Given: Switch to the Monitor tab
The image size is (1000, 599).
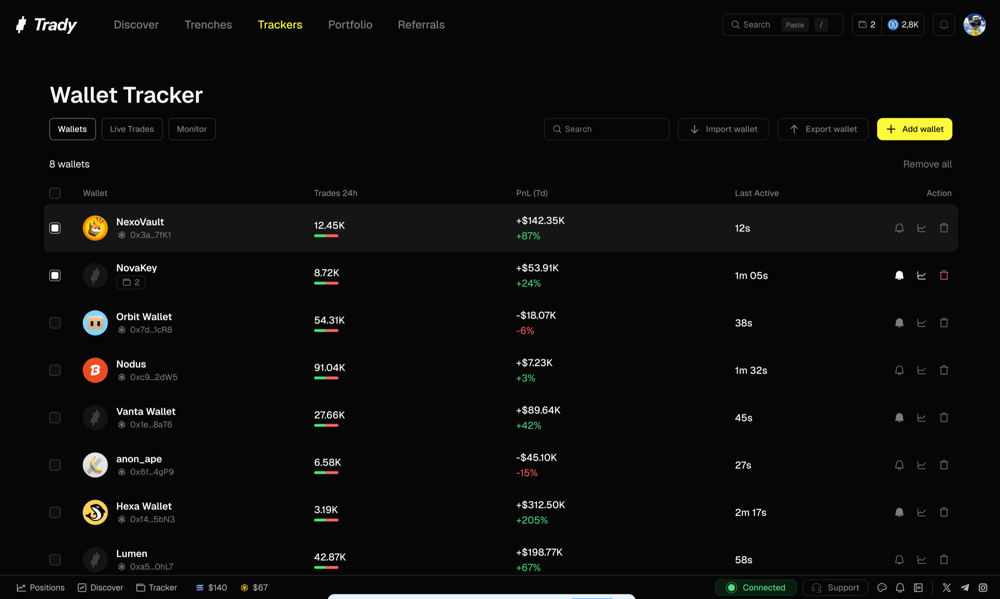Looking at the screenshot, I should (192, 129).
